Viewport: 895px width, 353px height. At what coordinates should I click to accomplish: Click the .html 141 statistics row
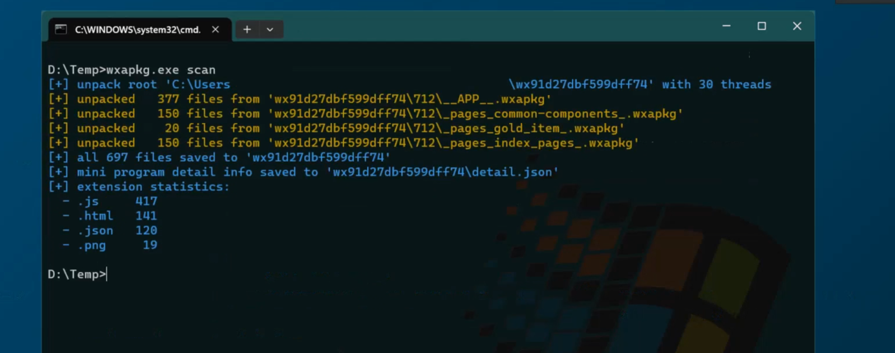pyautogui.click(x=117, y=216)
